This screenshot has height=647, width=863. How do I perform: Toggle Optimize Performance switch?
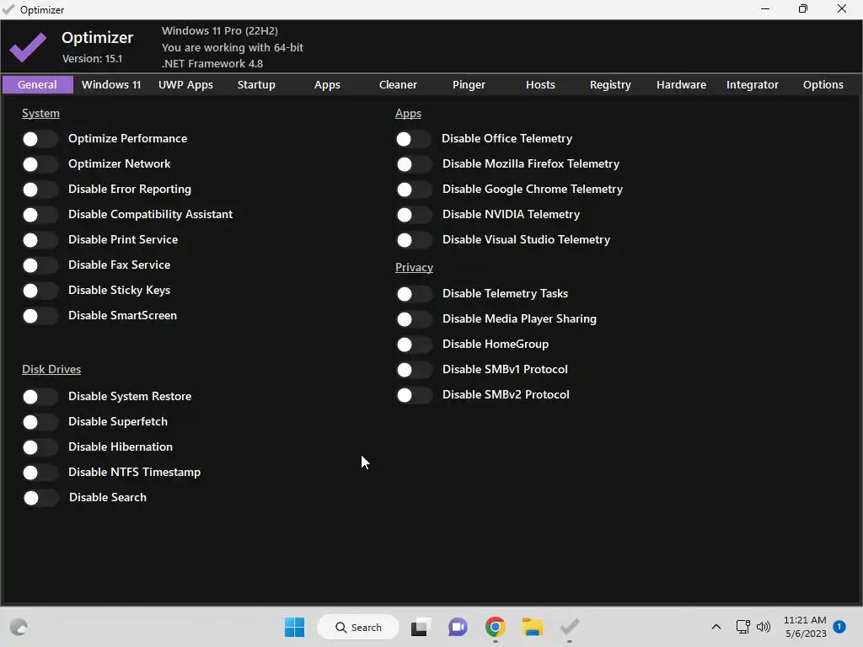click(40, 139)
